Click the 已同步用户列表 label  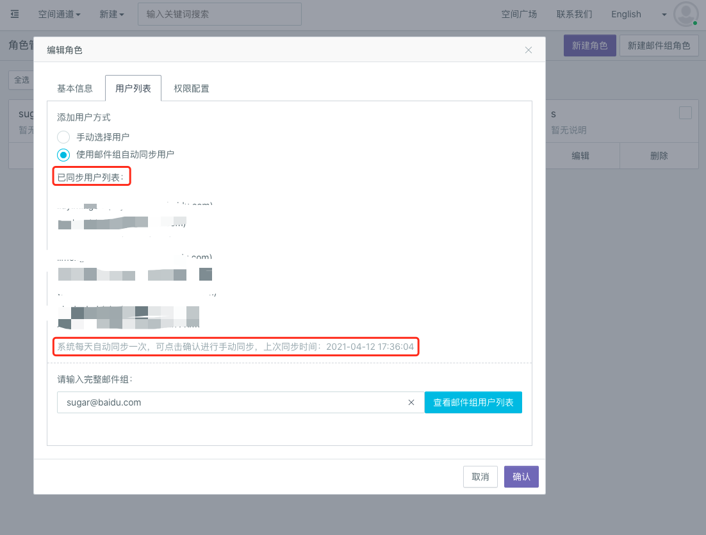[x=90, y=177]
